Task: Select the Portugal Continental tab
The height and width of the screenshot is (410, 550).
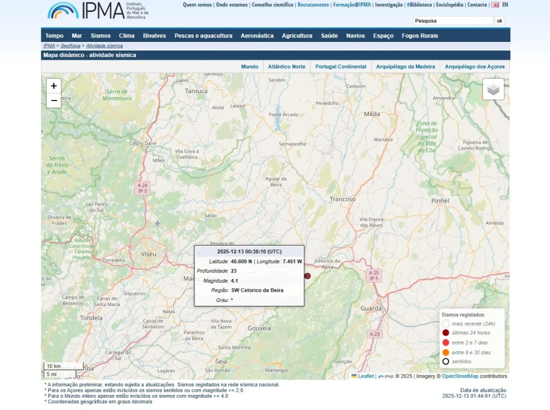Action: [341, 67]
